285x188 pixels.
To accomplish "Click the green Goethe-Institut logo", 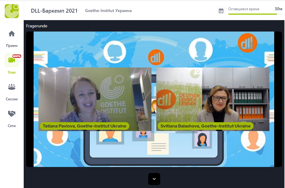I will 12,11.
